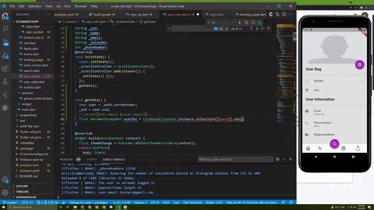Switch to the OUTPUT panel tab
This screenshot has height=210, width=374.
pos(92,159)
